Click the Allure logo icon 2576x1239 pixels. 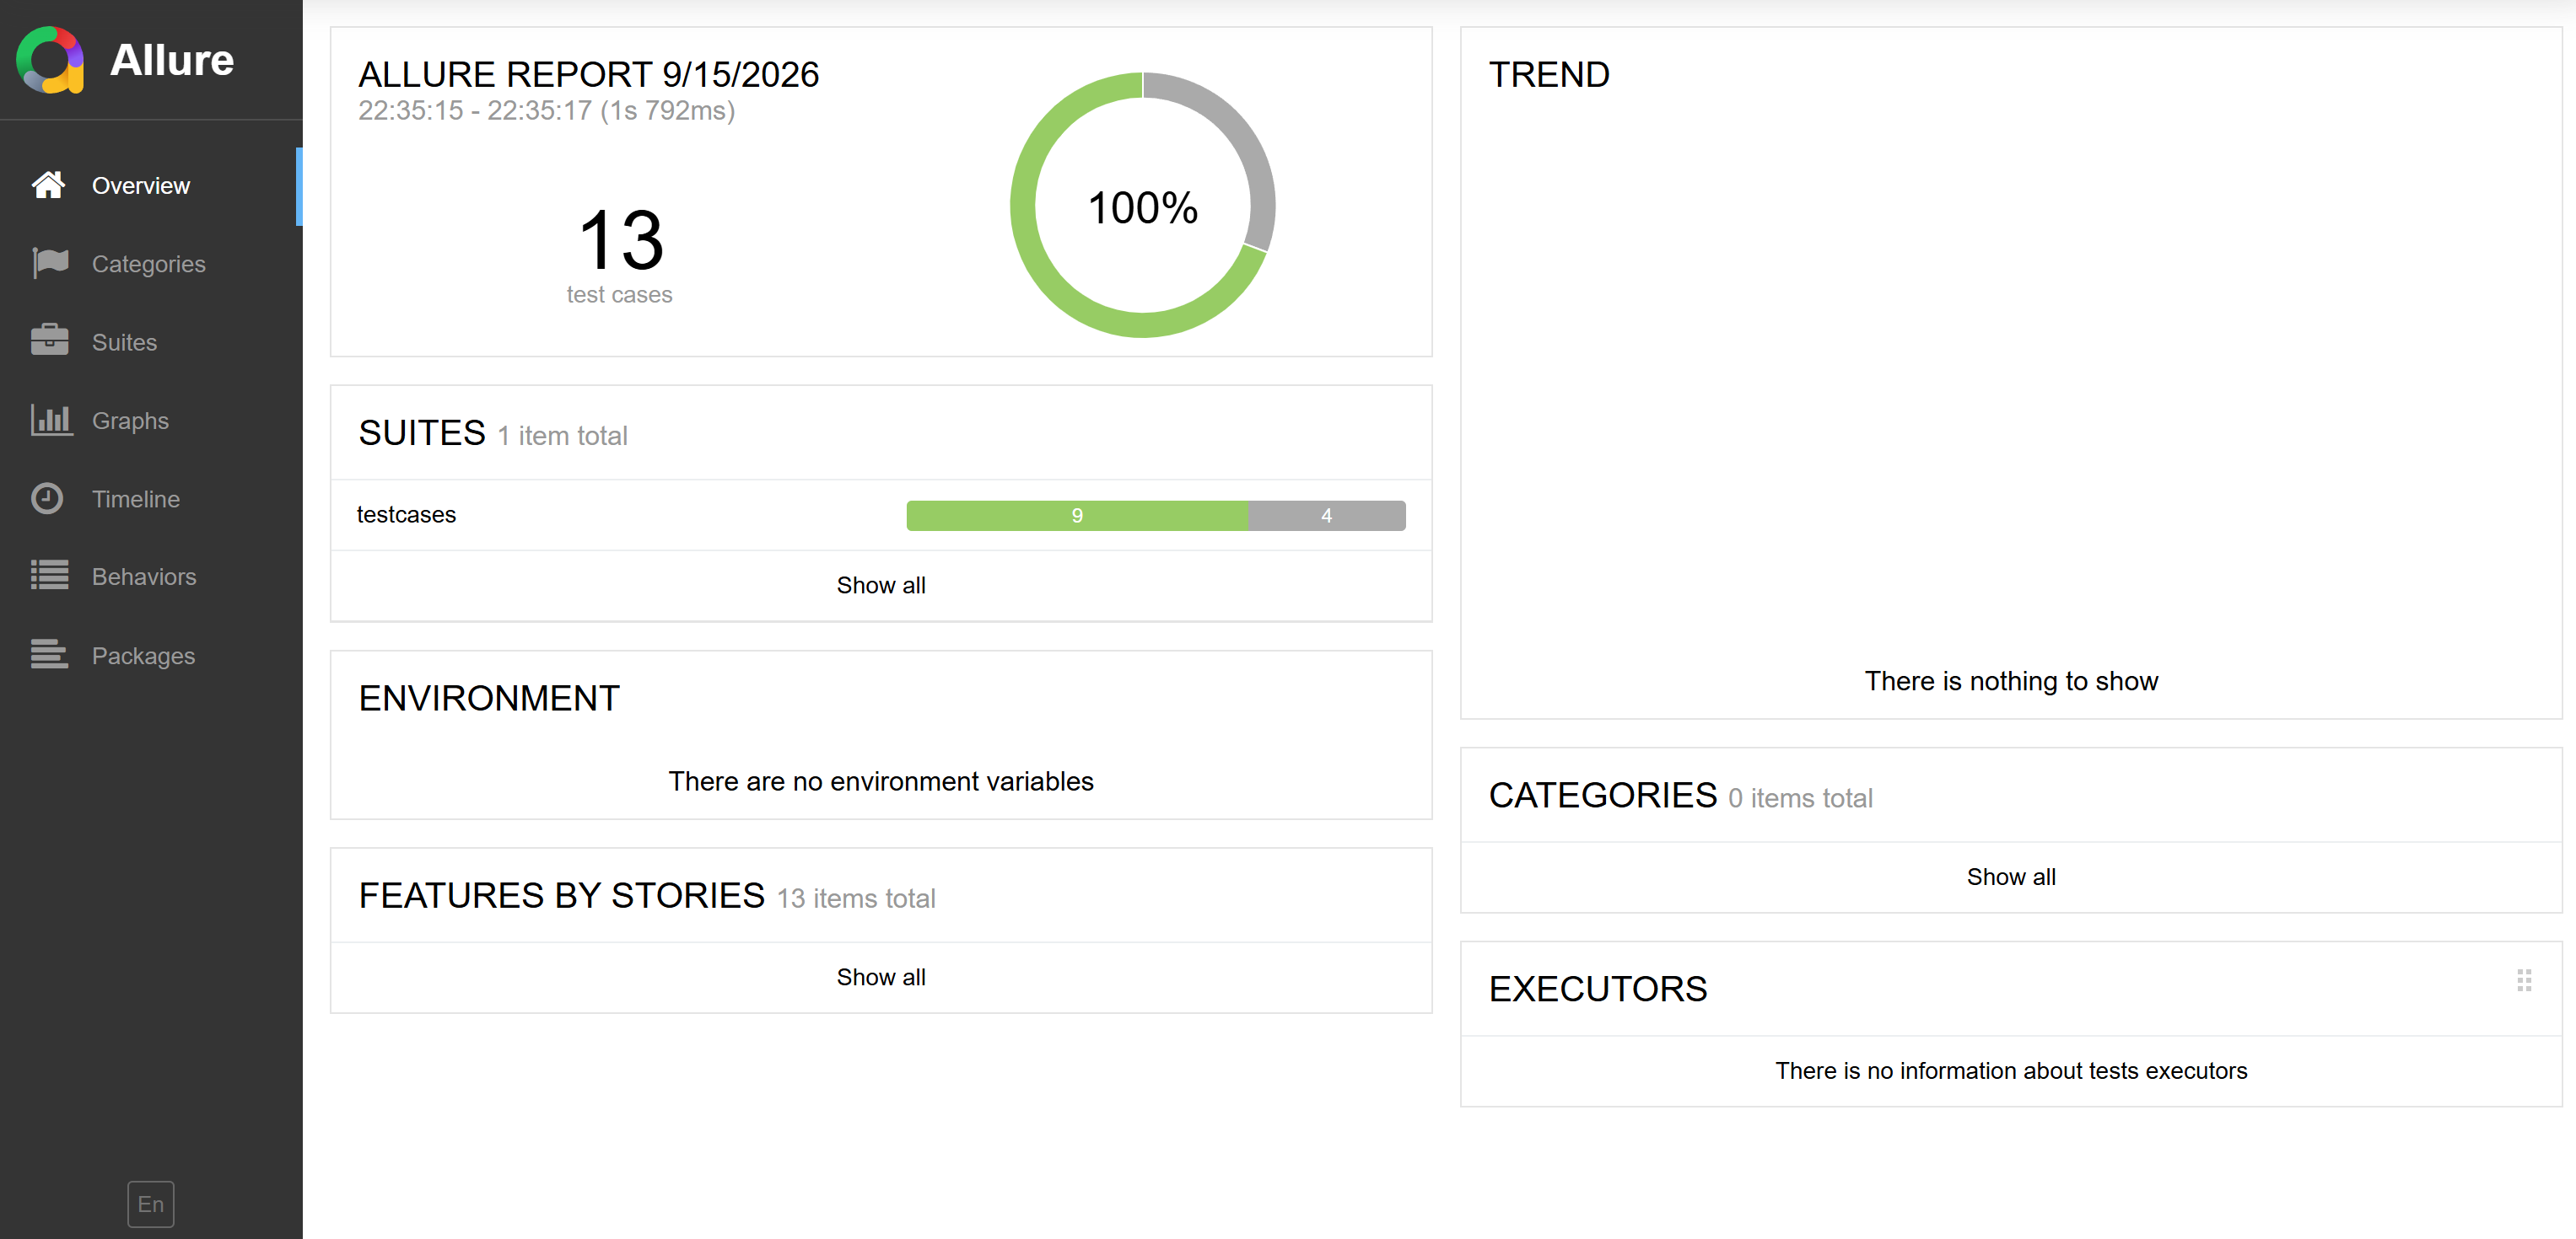50,60
